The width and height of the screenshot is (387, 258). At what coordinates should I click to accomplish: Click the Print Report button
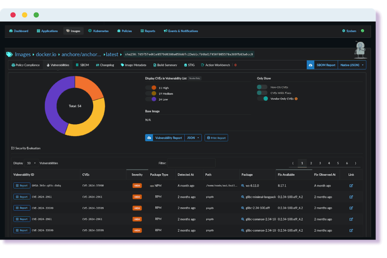pos(216,138)
